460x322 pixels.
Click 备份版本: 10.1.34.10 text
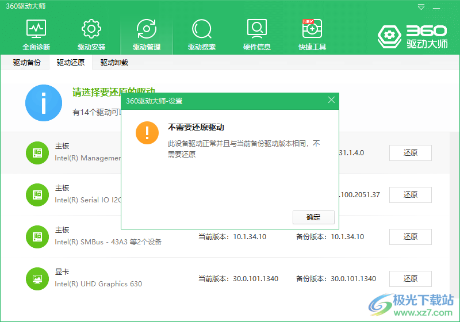tap(329, 237)
